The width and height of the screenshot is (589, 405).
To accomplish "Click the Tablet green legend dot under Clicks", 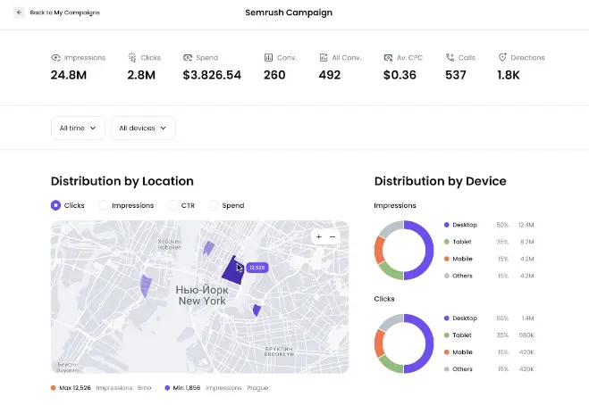I will (x=446, y=335).
